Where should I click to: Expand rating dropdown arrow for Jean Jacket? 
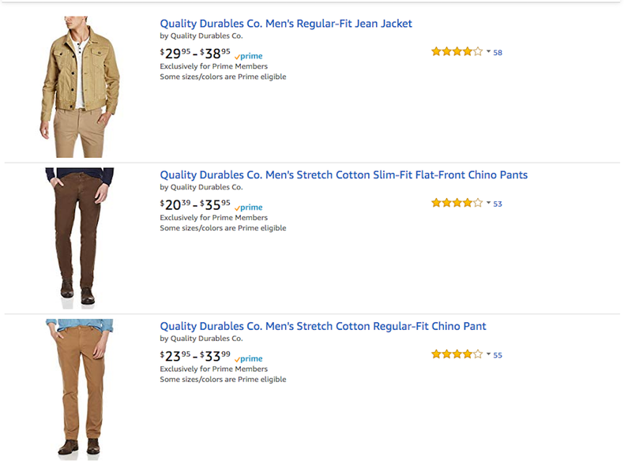point(488,52)
